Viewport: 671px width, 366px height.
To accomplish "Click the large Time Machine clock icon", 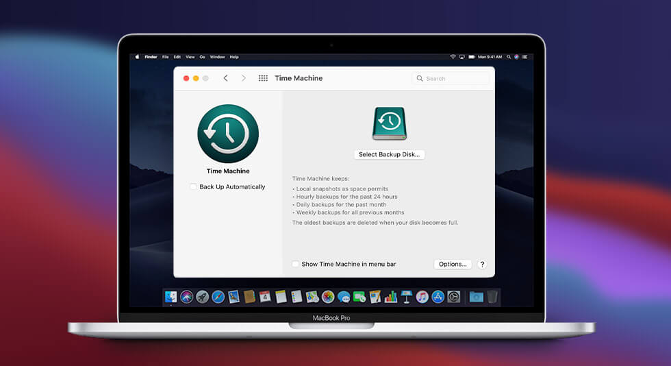I will [x=228, y=134].
